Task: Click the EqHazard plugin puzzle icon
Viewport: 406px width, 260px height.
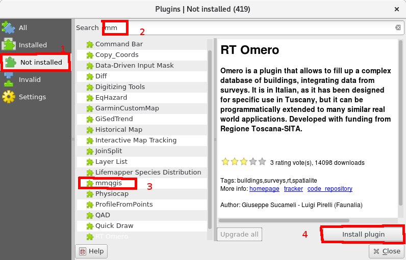Action: (90, 98)
